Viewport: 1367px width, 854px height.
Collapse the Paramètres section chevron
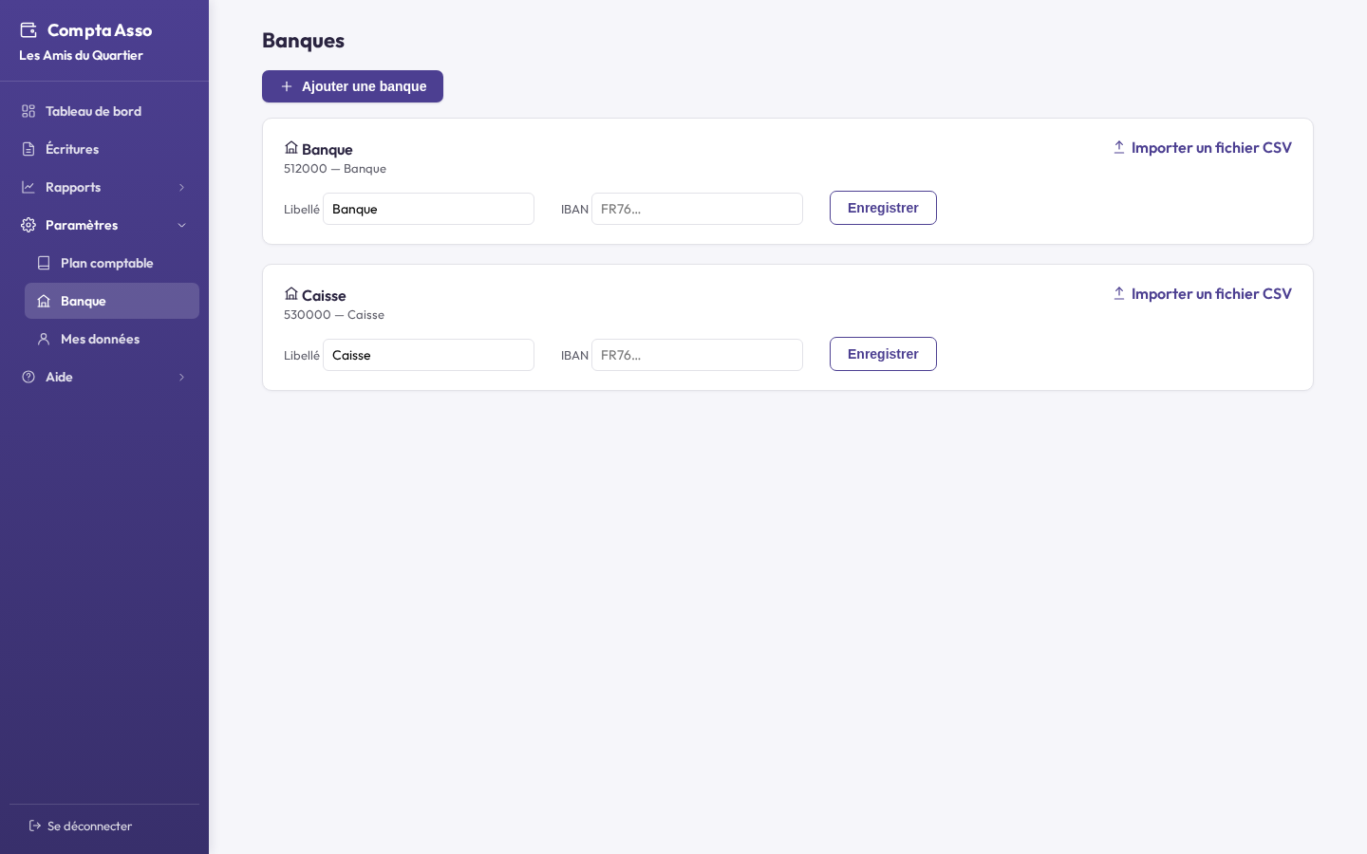[181, 225]
